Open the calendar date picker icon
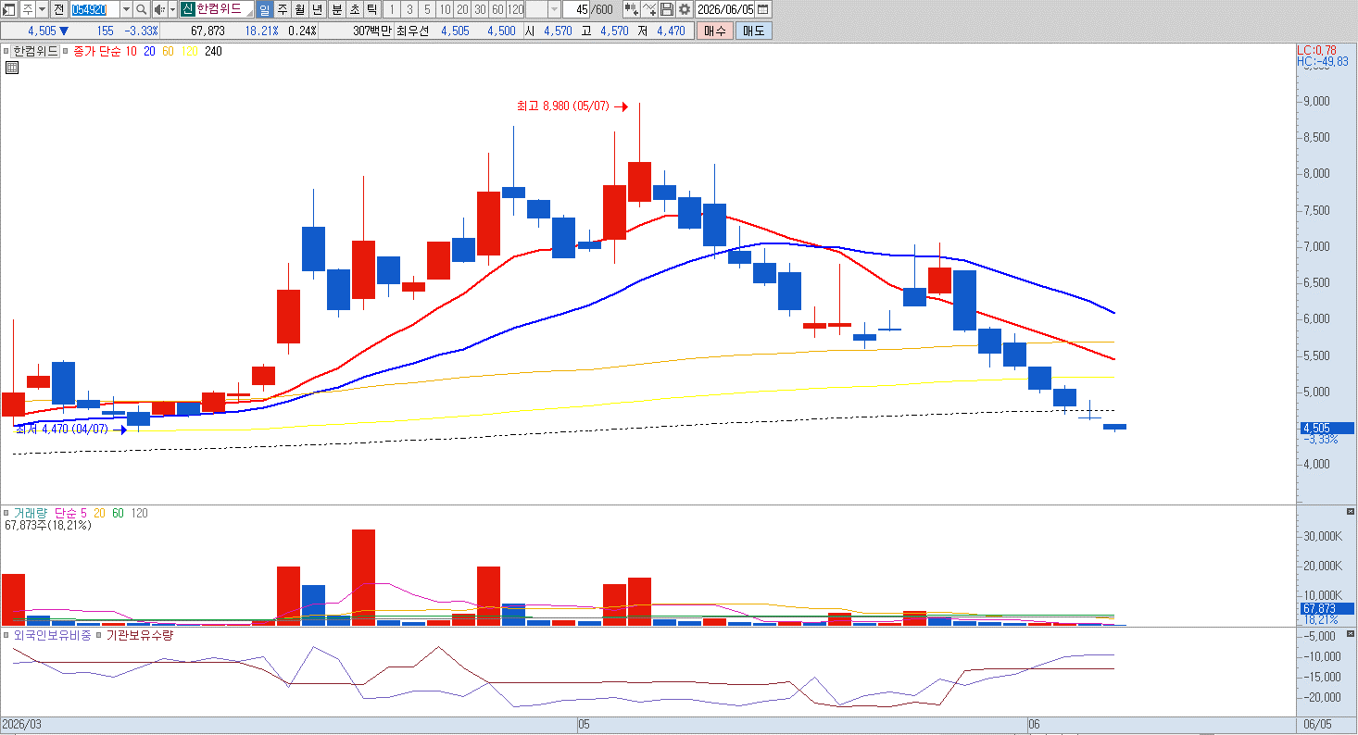 (x=762, y=9)
